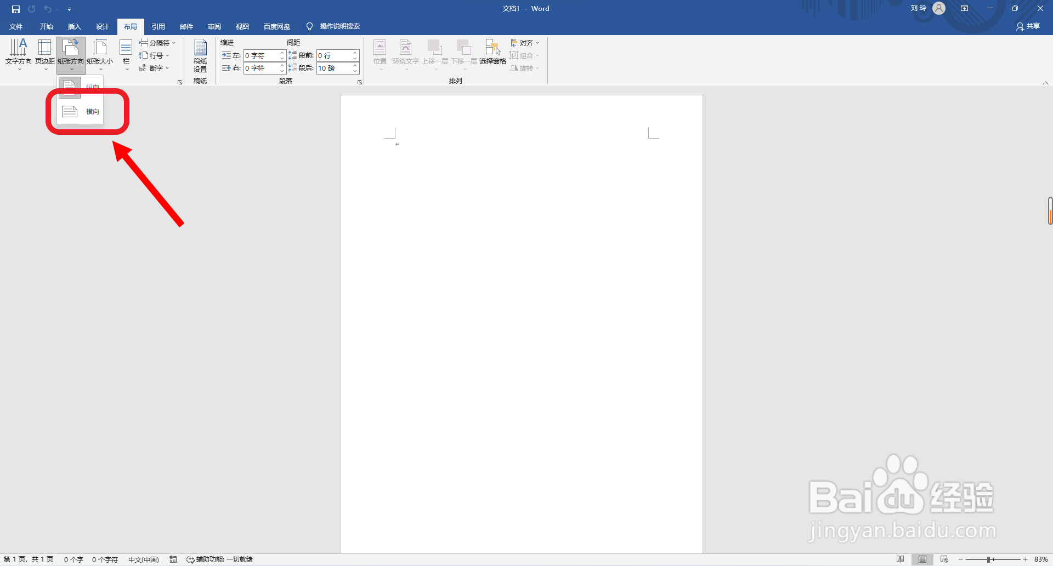Open the 文件 (File) menu
The image size is (1053, 566).
pos(16,26)
